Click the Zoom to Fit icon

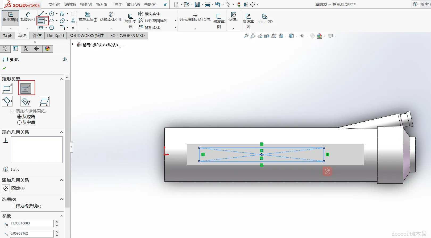(246, 36)
